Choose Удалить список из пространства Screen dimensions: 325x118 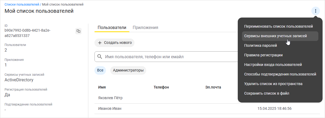click(x=280, y=84)
